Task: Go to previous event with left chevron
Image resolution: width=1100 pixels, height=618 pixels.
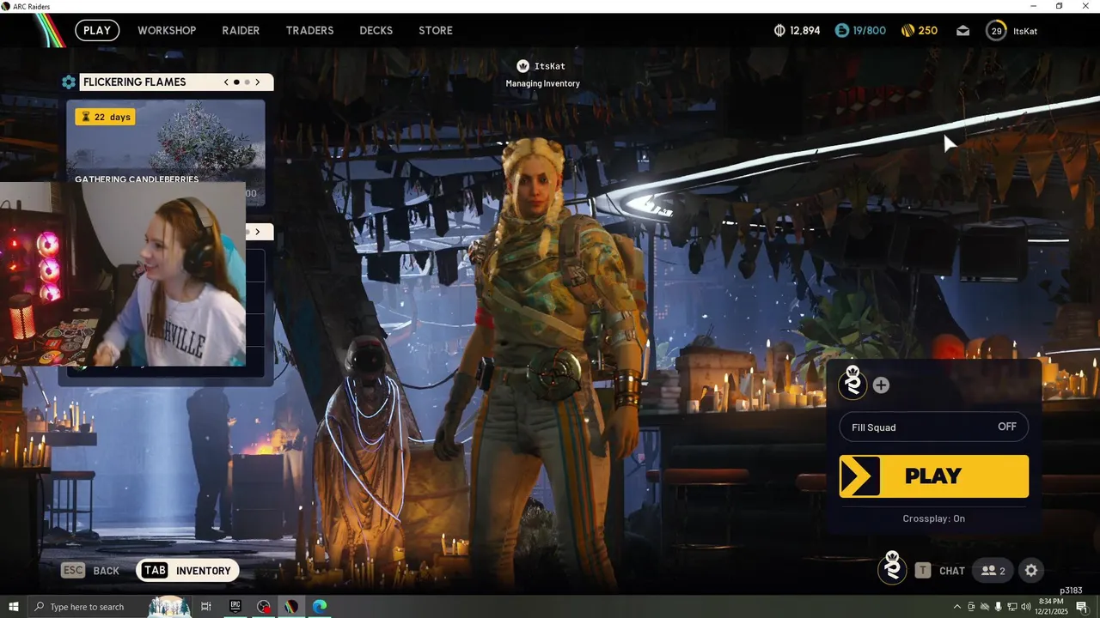Action: pyautogui.click(x=226, y=82)
